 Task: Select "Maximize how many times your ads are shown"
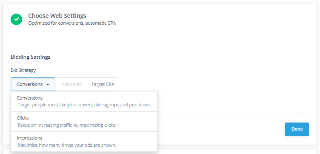67,145
